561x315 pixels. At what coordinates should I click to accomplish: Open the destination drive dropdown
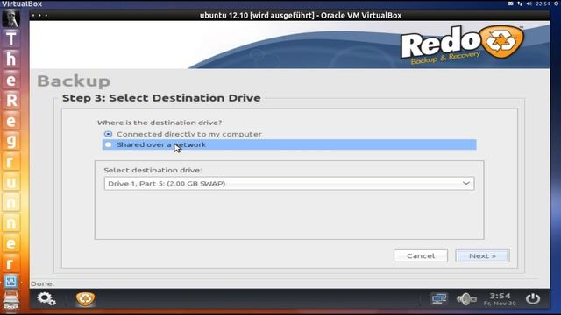[289, 183]
